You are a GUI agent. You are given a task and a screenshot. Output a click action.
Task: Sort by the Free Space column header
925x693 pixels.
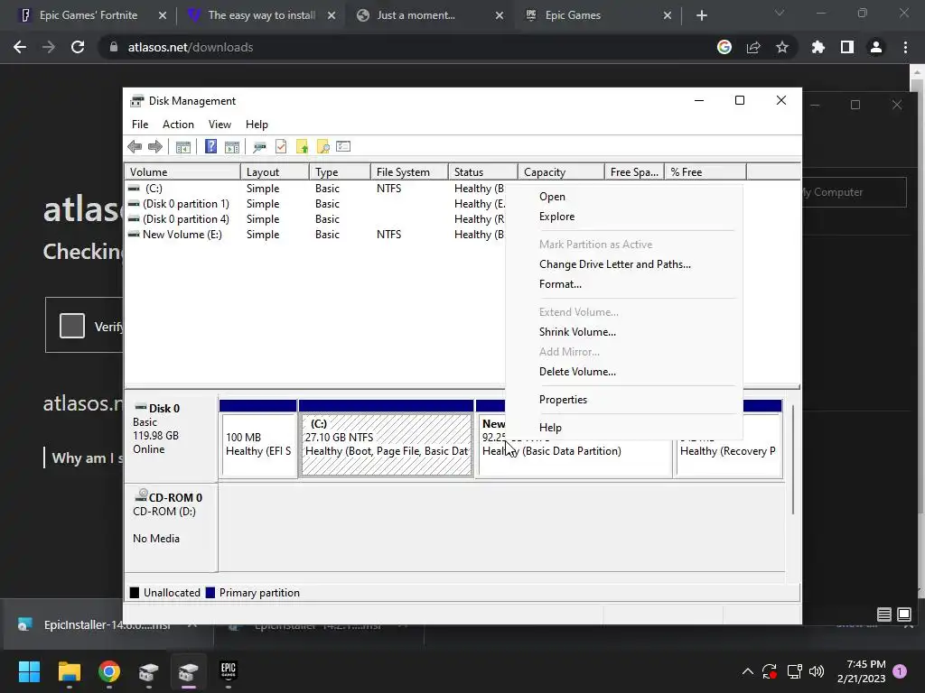pyautogui.click(x=634, y=172)
